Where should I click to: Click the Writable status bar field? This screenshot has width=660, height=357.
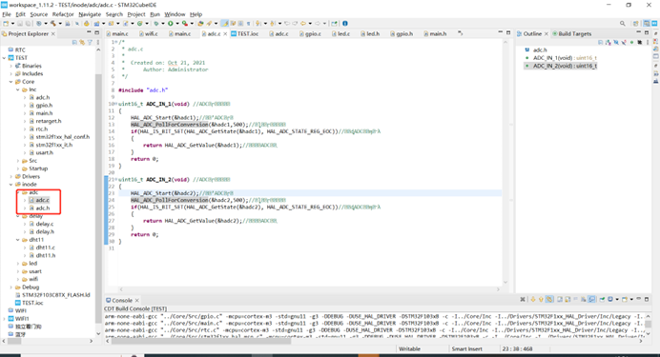click(x=409, y=348)
